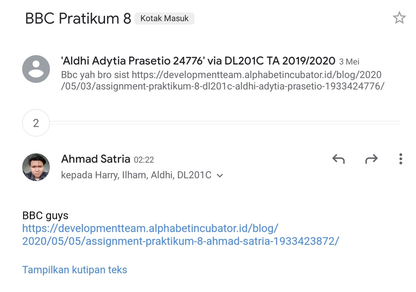416x292 pixels.
Task: Click the 02:22 timestamp
Action: tap(144, 160)
